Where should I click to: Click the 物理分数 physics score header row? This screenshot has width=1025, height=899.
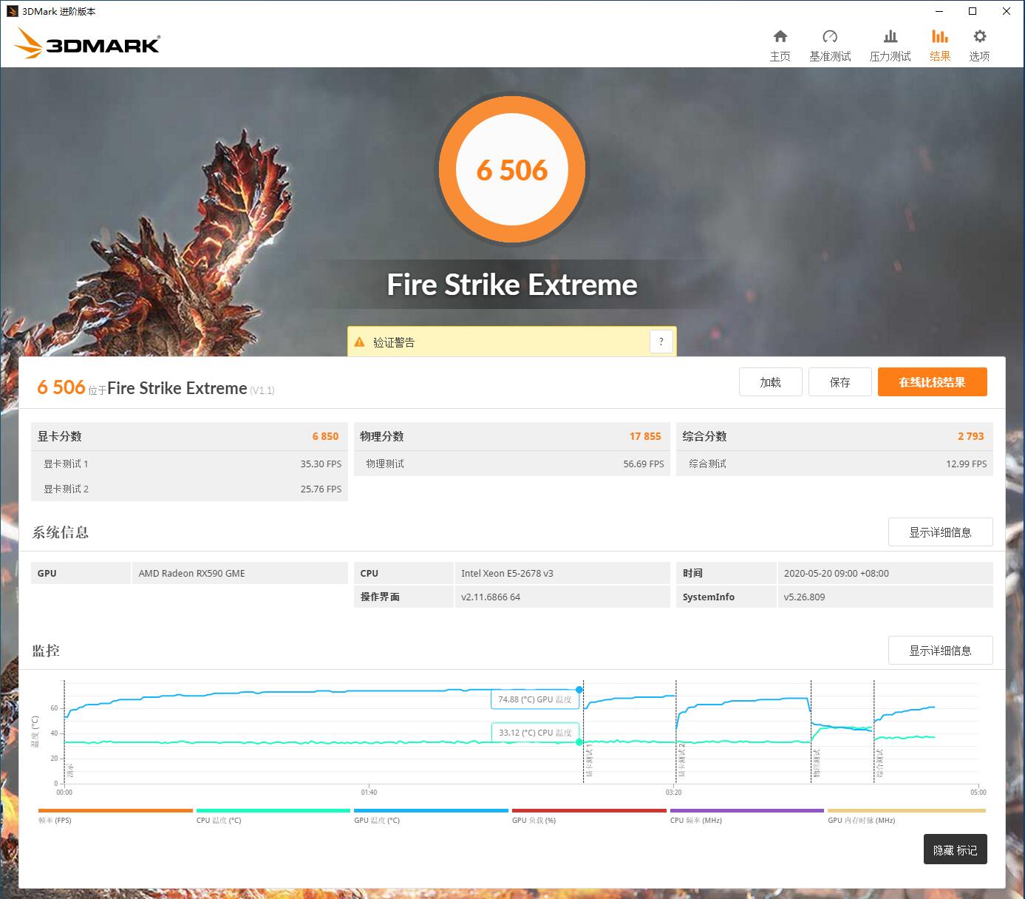click(511, 436)
